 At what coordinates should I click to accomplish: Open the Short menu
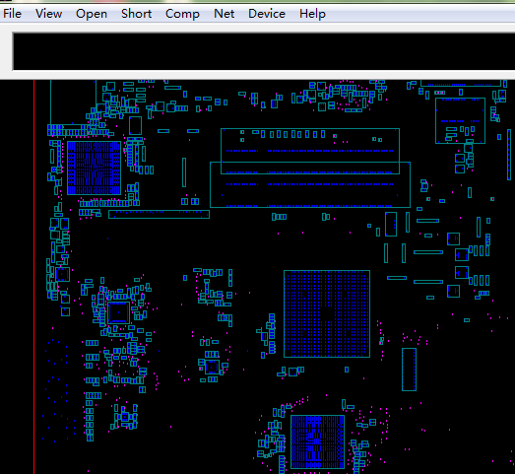pos(136,14)
